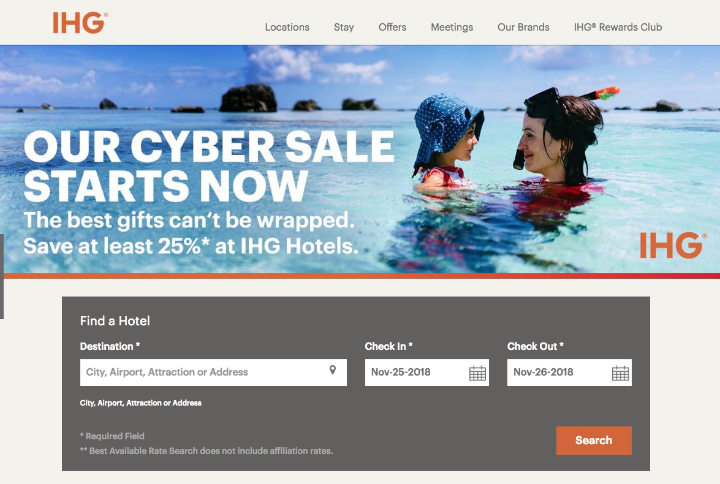Click the location pin icon in the Destination field
Image resolution: width=720 pixels, height=484 pixels.
[333, 370]
